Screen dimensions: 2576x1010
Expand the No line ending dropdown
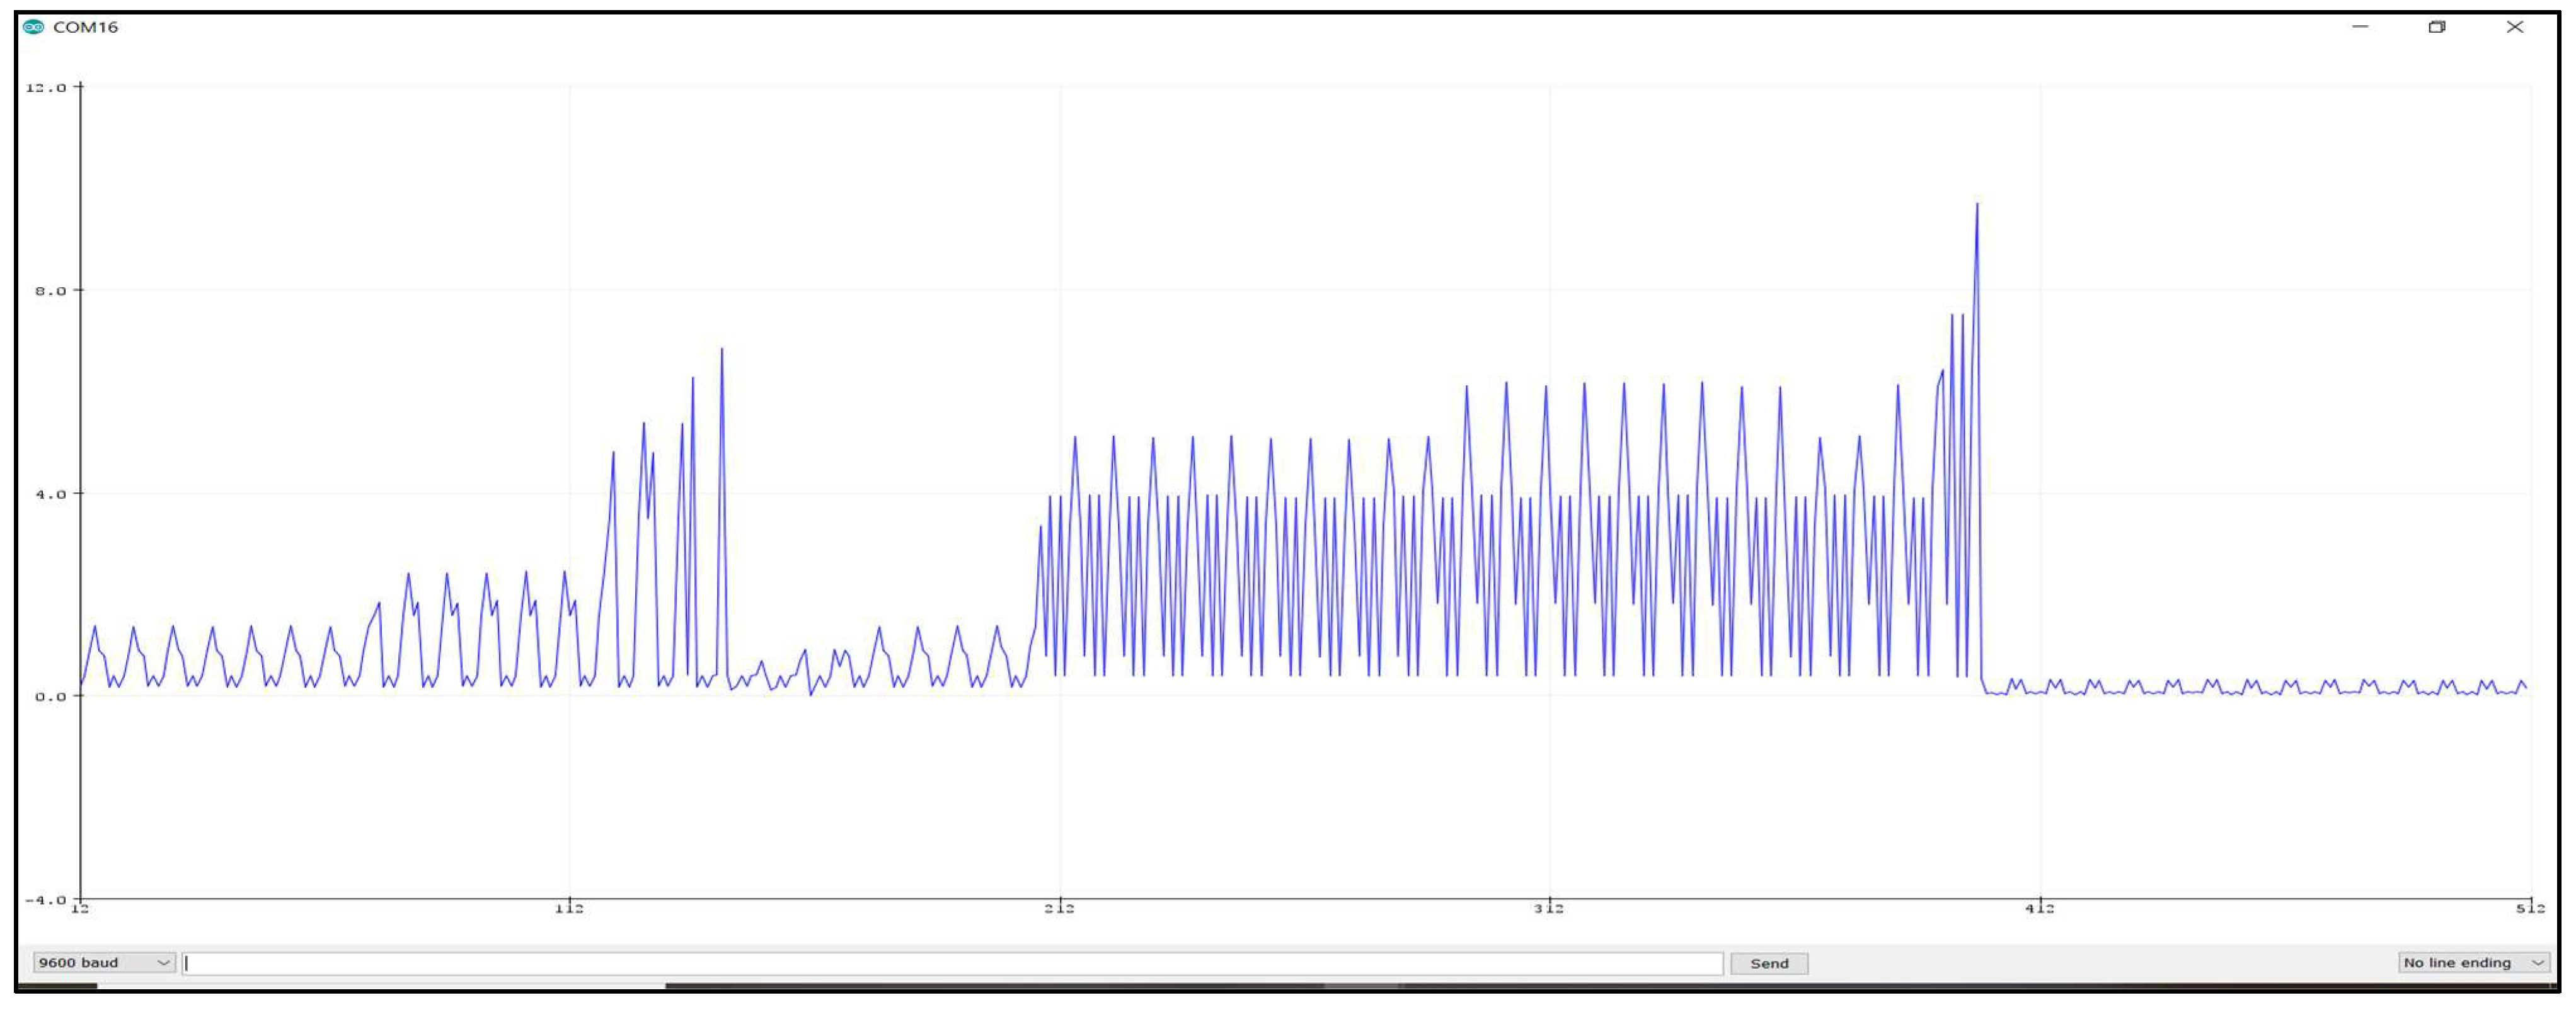coord(2473,963)
